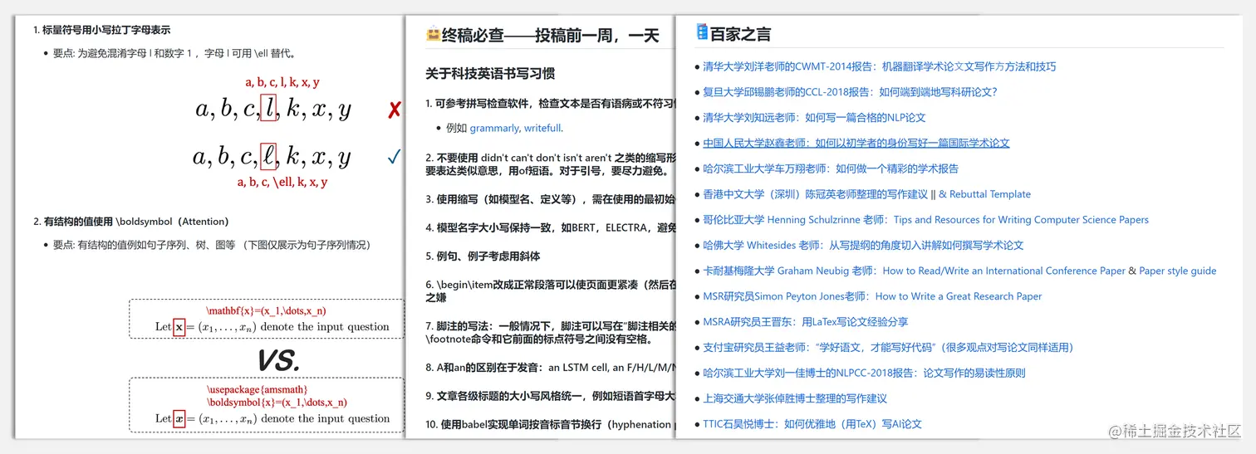Open 哥伦比亚大学 Henning Schulzrinne 老师 link
The height and width of the screenshot is (454, 1256).
925,220
